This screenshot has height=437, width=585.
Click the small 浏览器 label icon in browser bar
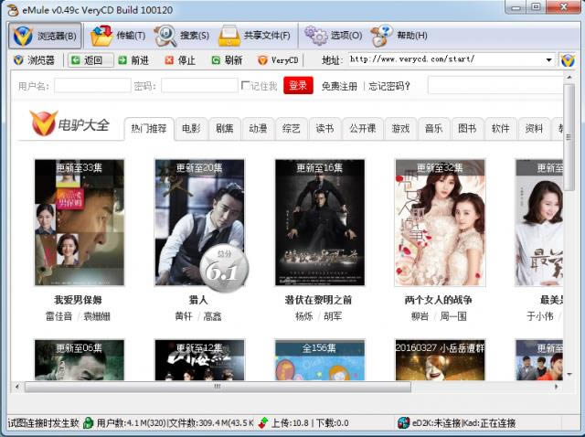pos(18,60)
